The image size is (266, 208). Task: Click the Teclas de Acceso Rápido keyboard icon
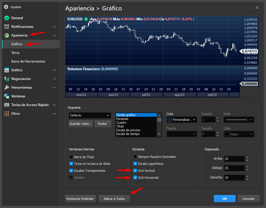pos(7,105)
